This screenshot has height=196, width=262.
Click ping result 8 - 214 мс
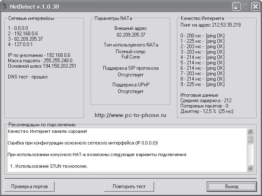pyautogui.click(x=203, y=79)
